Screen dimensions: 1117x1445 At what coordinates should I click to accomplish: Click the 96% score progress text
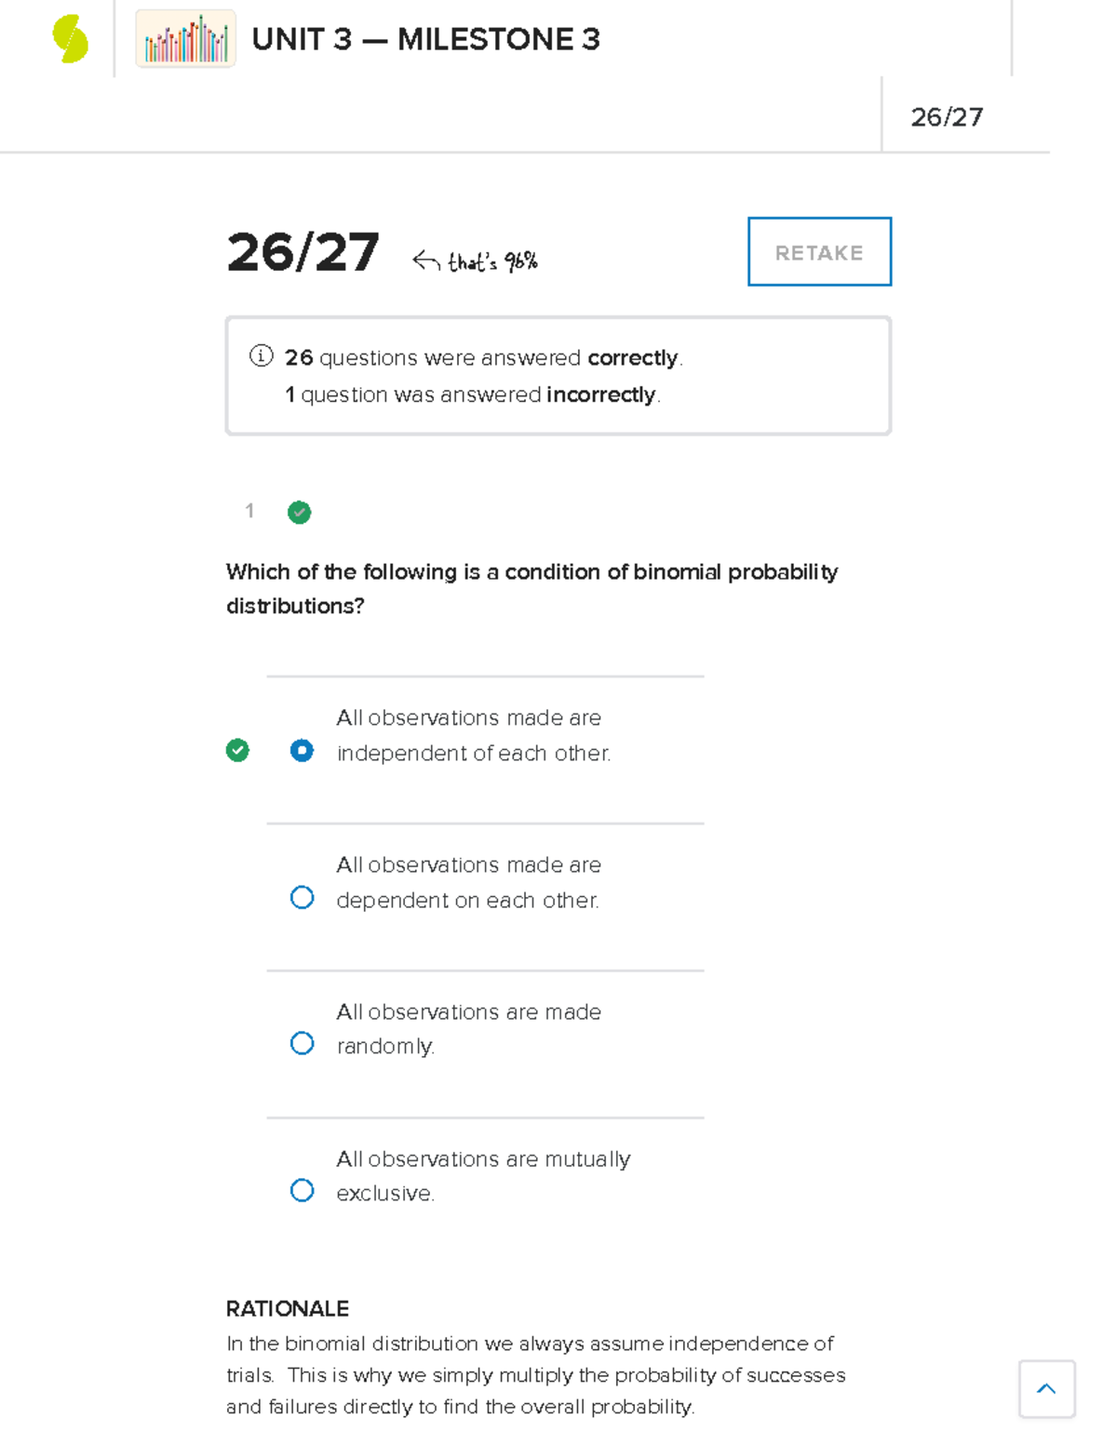(x=493, y=261)
